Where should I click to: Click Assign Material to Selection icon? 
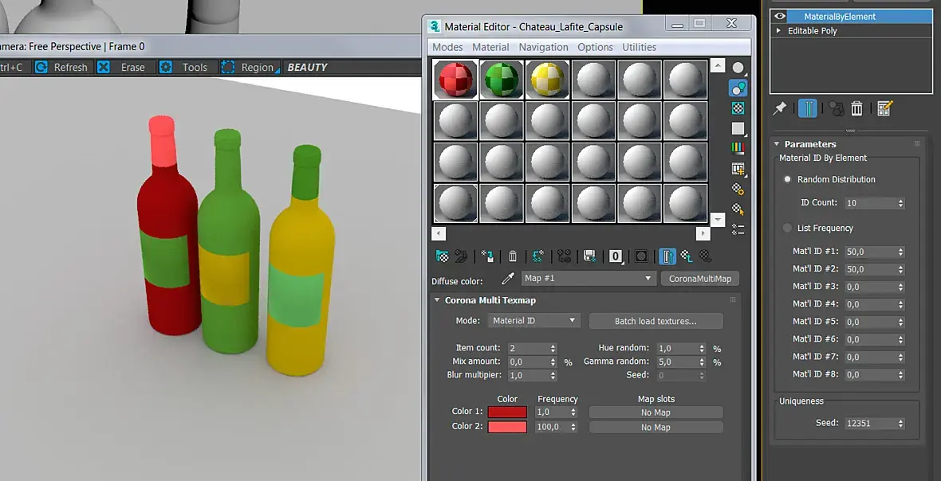point(487,256)
